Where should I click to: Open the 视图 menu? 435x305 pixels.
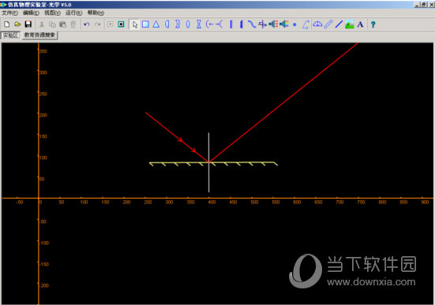click(x=52, y=13)
